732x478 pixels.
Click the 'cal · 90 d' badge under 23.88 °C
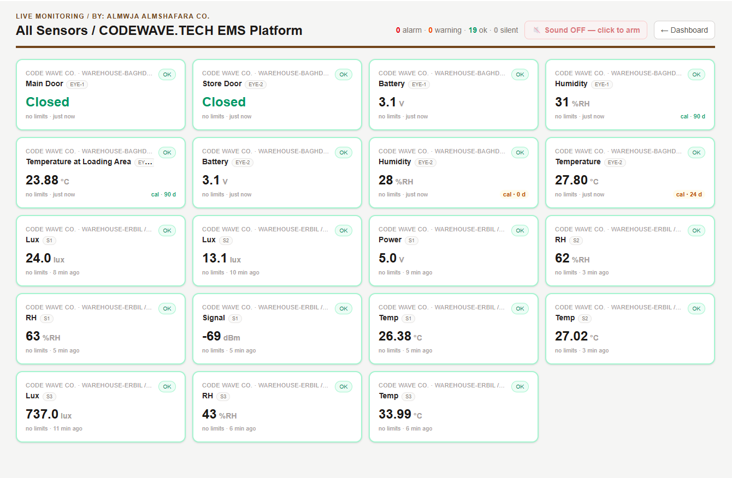pos(163,194)
